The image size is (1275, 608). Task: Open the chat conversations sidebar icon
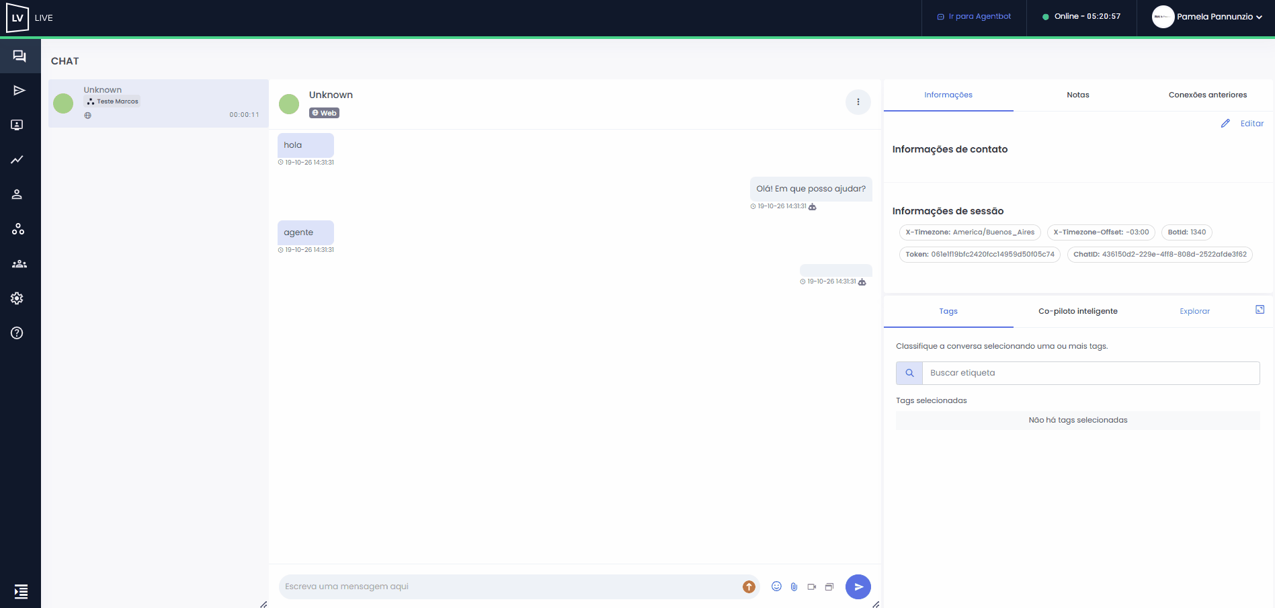point(19,56)
